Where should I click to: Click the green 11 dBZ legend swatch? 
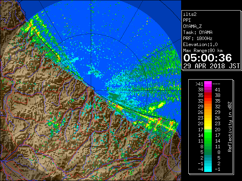tap(208, 141)
